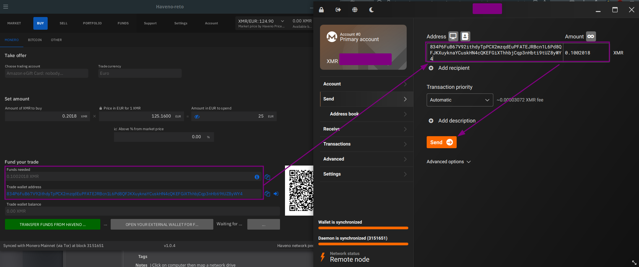Open address book icon next to Address
The height and width of the screenshot is (267, 639).
coord(465,36)
